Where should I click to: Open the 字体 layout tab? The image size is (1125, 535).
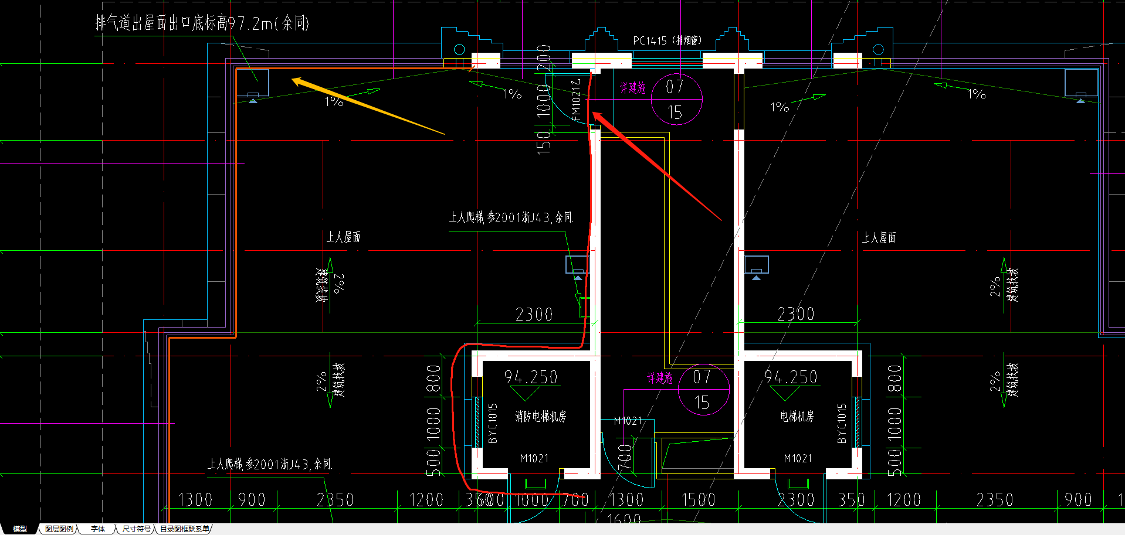click(98, 529)
